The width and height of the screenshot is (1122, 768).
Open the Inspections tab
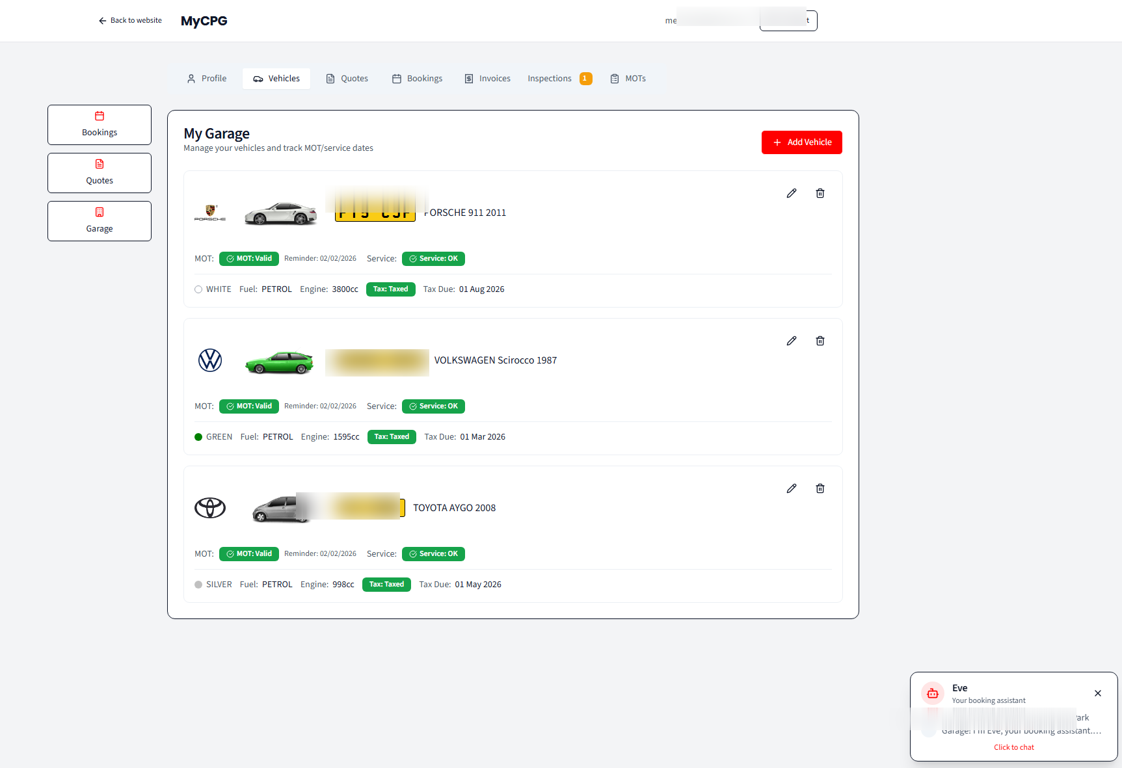(x=550, y=79)
